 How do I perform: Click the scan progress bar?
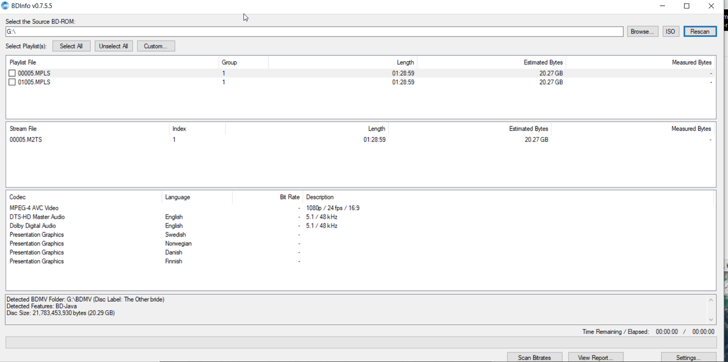click(361, 343)
